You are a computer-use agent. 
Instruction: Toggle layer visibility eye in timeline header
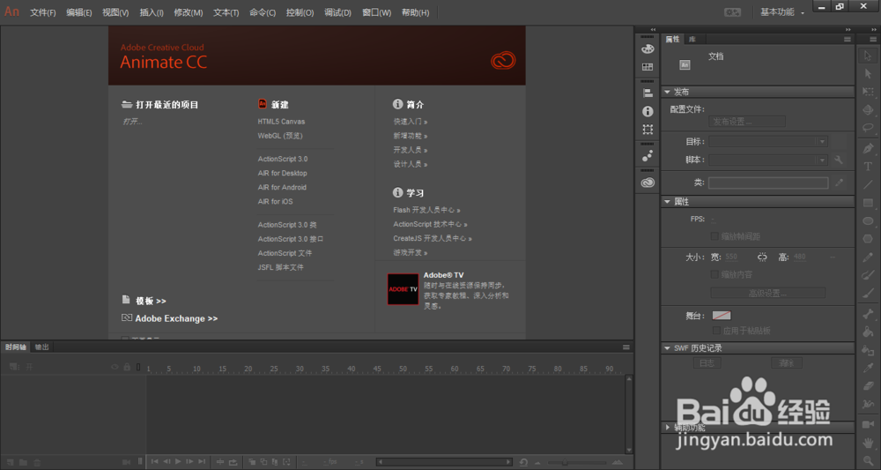click(115, 367)
